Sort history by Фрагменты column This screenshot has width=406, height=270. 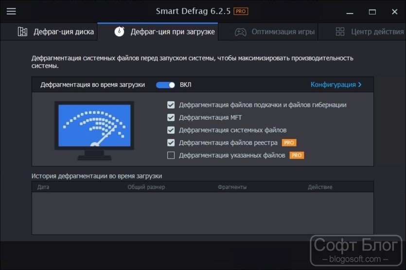click(232, 187)
